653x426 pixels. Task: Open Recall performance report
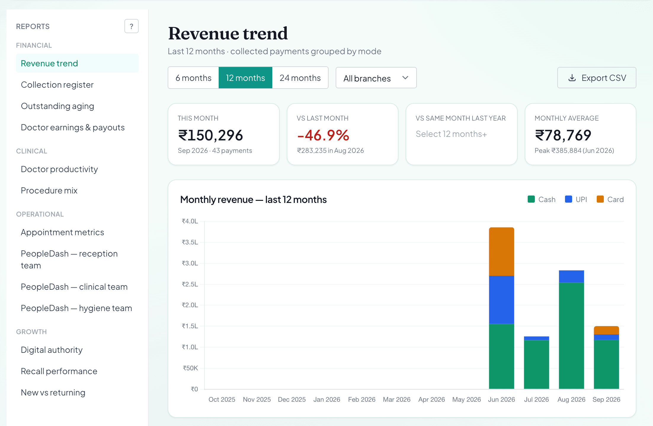[x=77, y=371]
